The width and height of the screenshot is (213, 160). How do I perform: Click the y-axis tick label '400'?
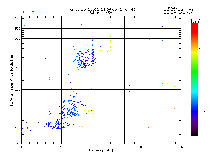[18, 51]
